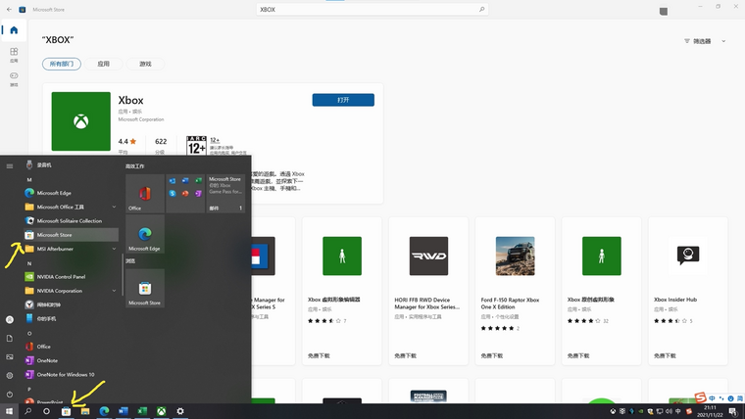Screen dimensions: 745x419
Task: Launch Office from the Start app list
Action: [x=71, y=347]
